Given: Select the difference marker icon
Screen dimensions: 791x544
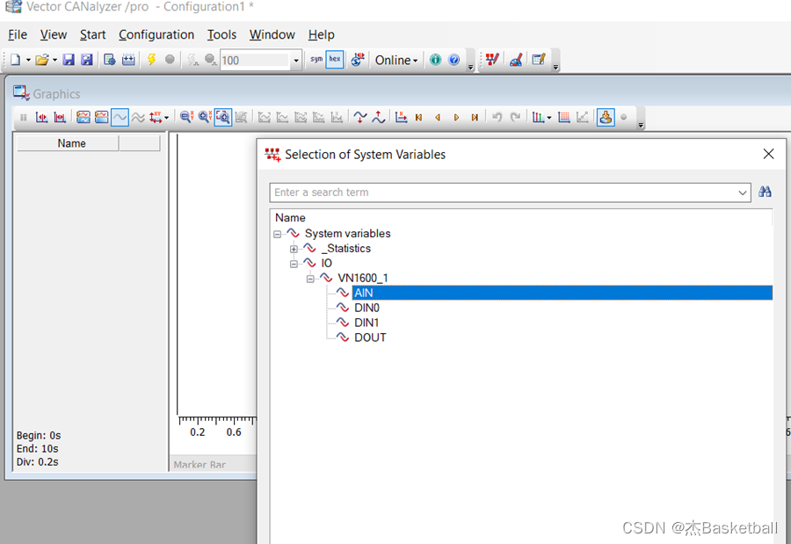Looking at the screenshot, I should [60, 117].
